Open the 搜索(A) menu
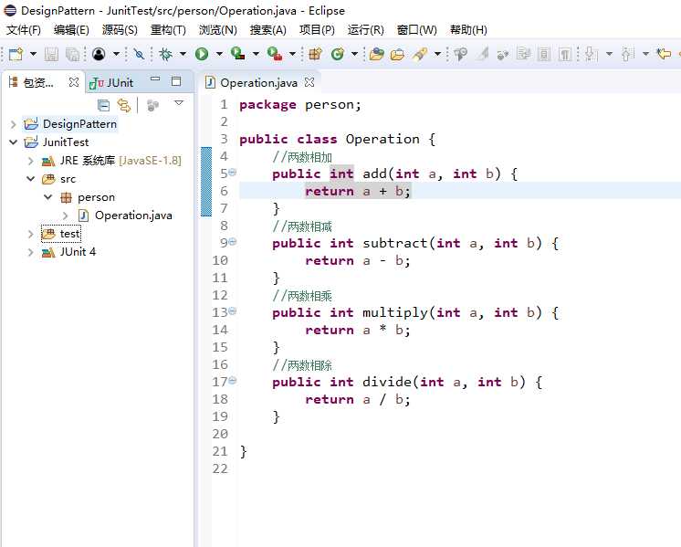This screenshot has height=547, width=681. coord(267,30)
